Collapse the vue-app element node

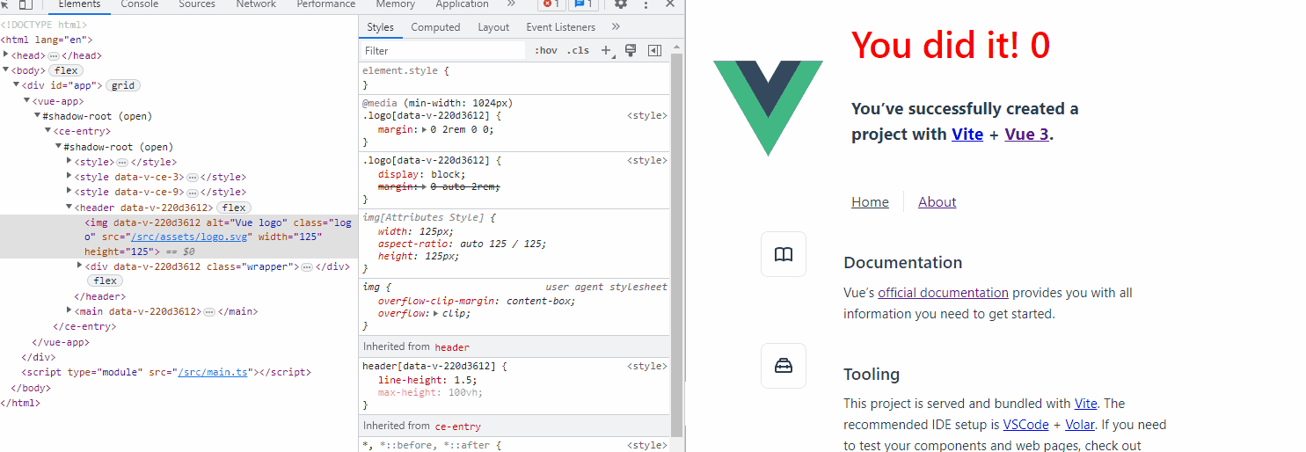point(26,101)
